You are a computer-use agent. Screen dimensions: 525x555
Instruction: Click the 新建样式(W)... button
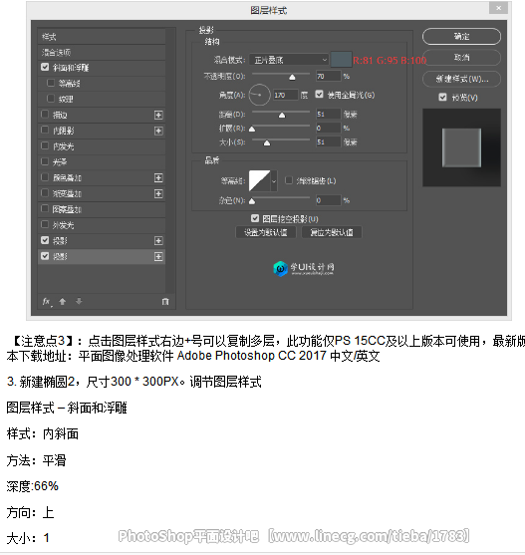click(x=461, y=79)
